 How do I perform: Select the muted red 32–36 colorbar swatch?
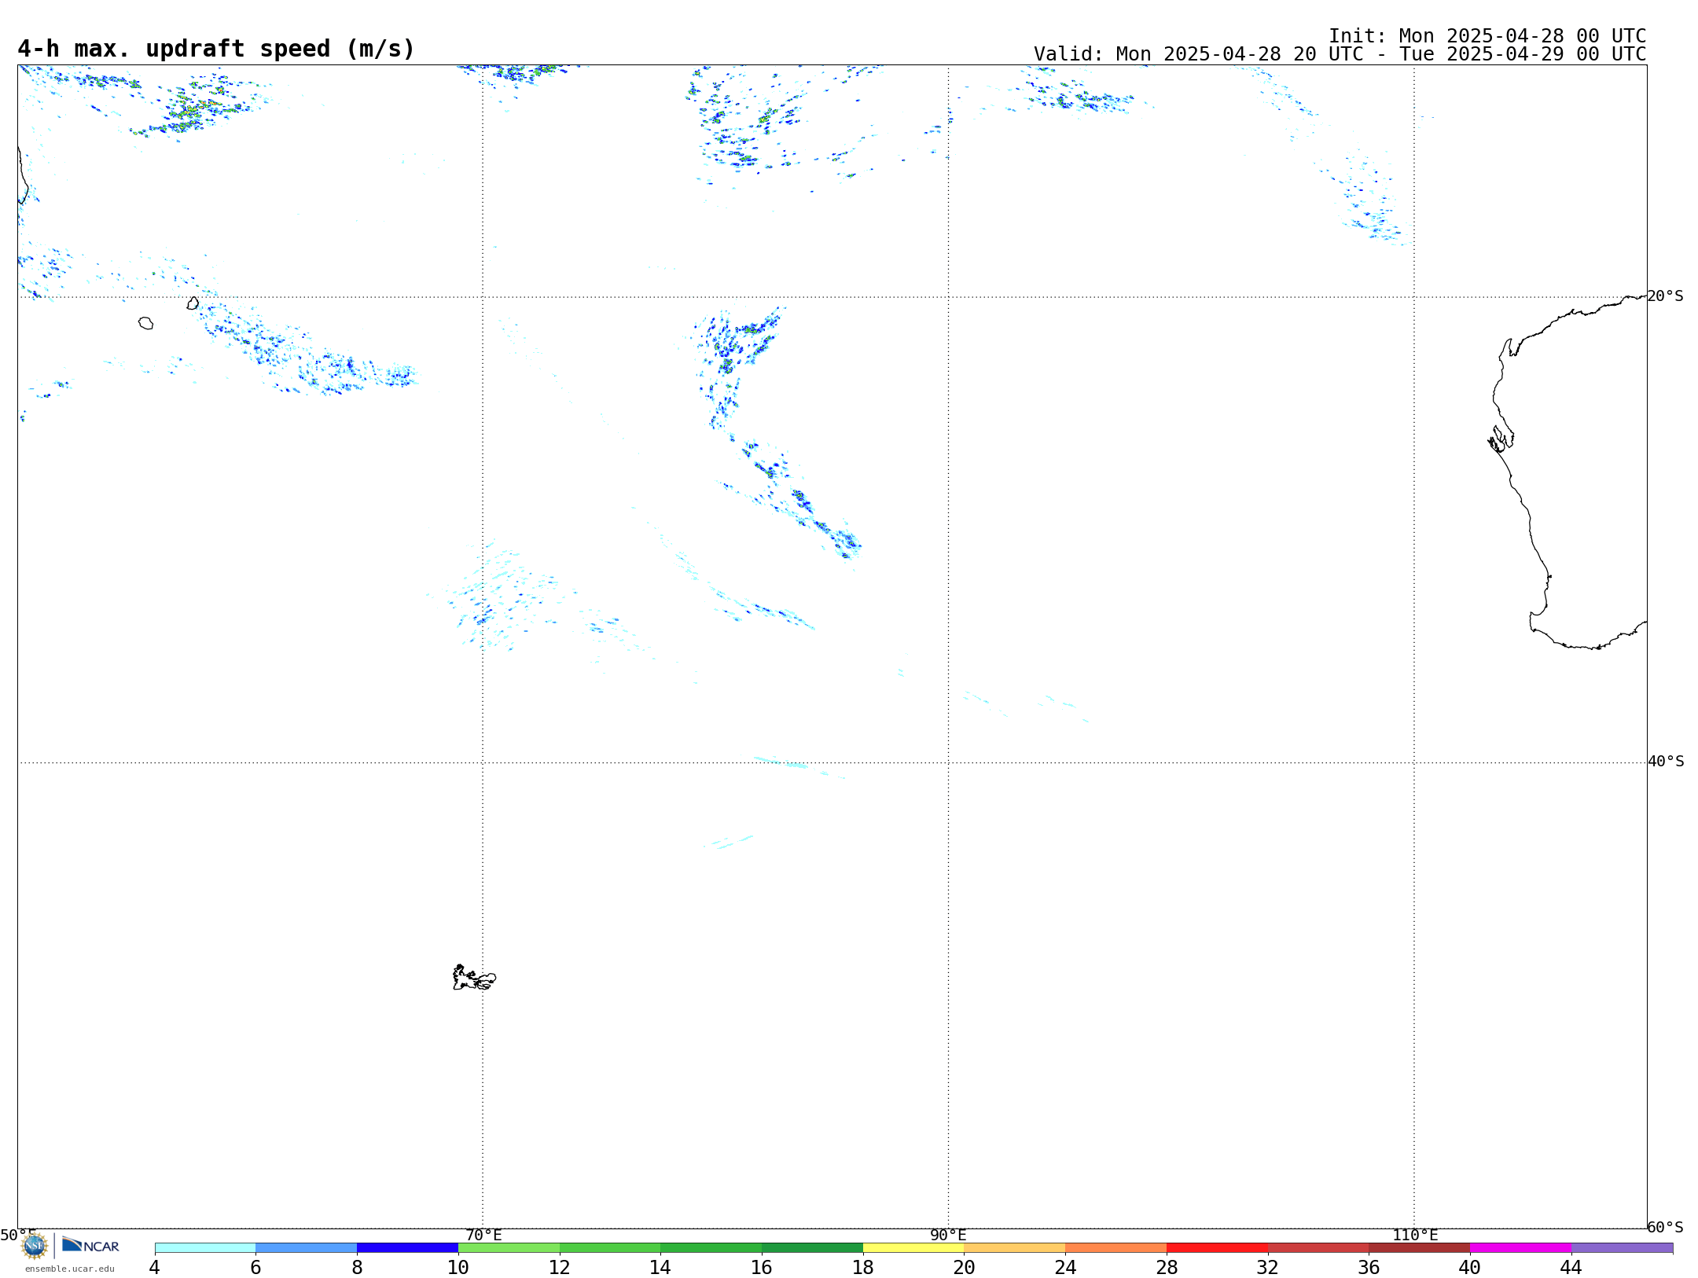[x=1318, y=1247]
